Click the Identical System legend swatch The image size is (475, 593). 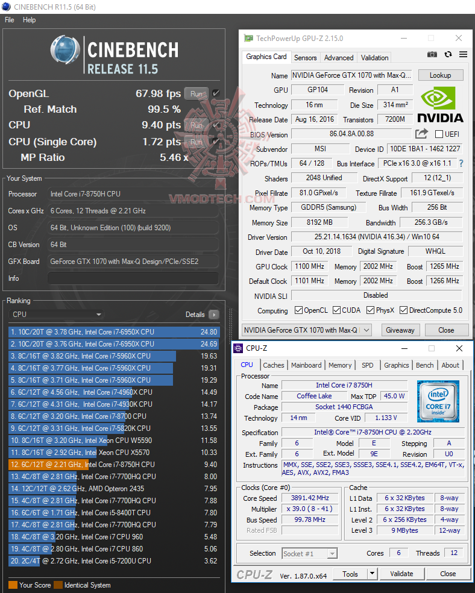tap(58, 585)
